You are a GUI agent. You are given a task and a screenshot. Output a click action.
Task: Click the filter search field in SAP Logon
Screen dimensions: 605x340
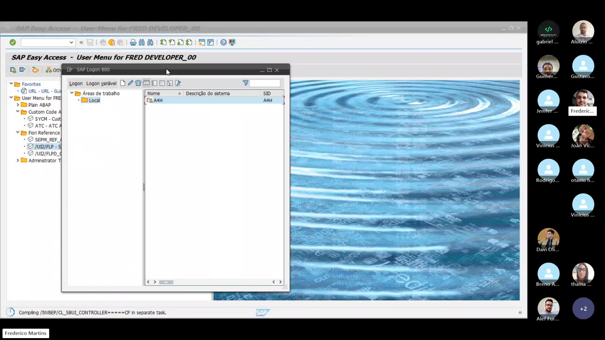(265, 83)
